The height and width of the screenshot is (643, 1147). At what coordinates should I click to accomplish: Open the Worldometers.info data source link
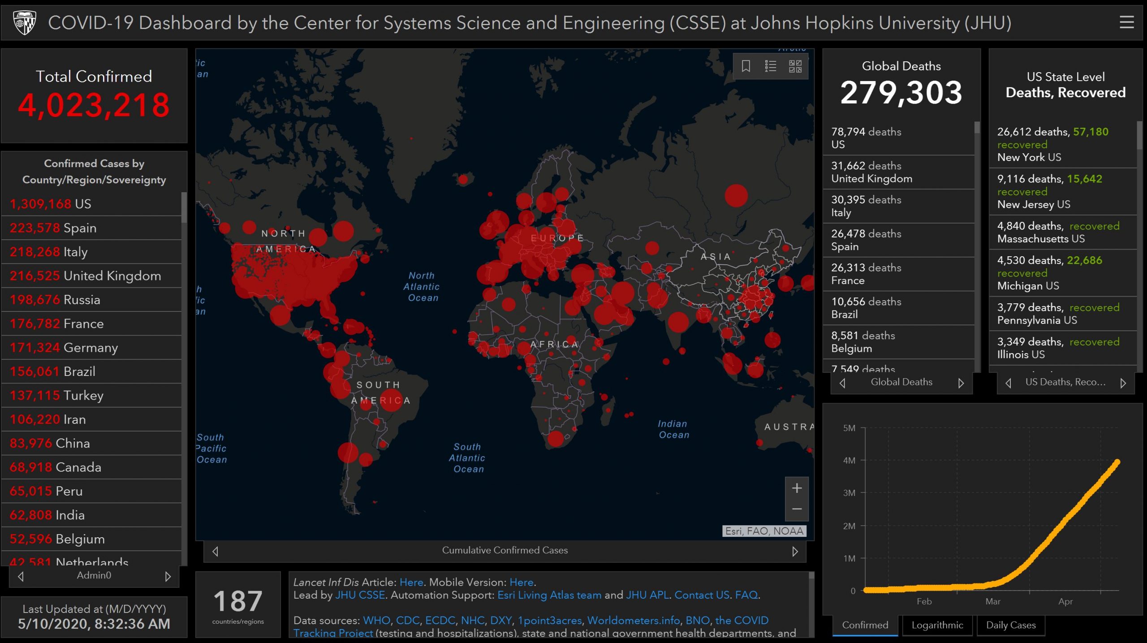(633, 620)
